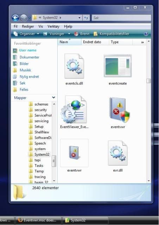This screenshot has width=159, height=225.
Task: Show more columns via the chevron
Action: point(142,42)
